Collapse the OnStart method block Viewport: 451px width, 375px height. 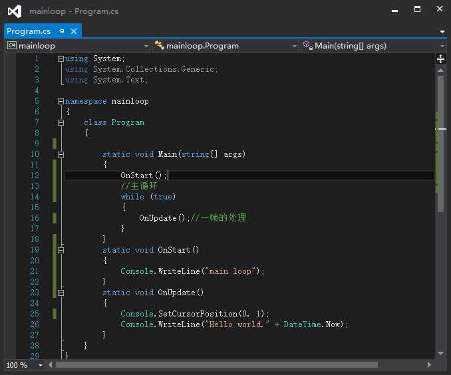click(x=61, y=251)
